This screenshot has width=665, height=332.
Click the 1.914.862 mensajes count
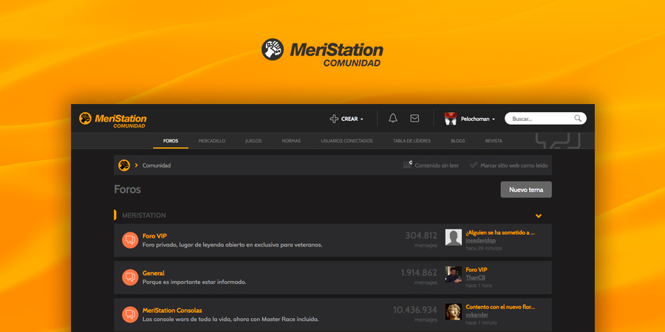pyautogui.click(x=419, y=277)
